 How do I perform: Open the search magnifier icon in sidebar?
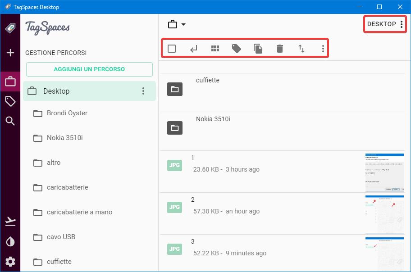(x=10, y=121)
